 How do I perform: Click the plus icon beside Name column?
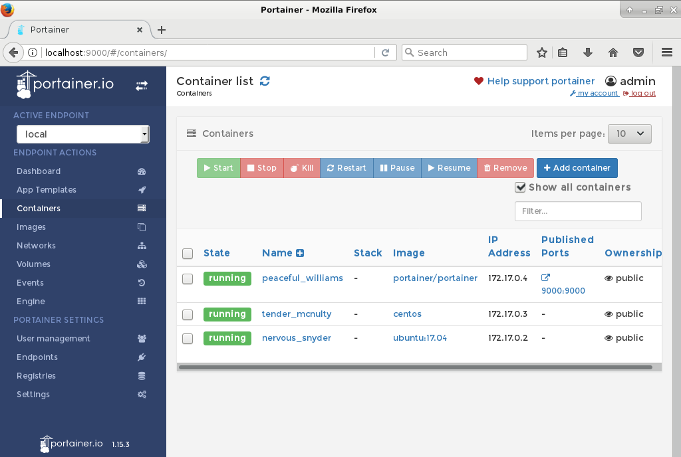[300, 253]
